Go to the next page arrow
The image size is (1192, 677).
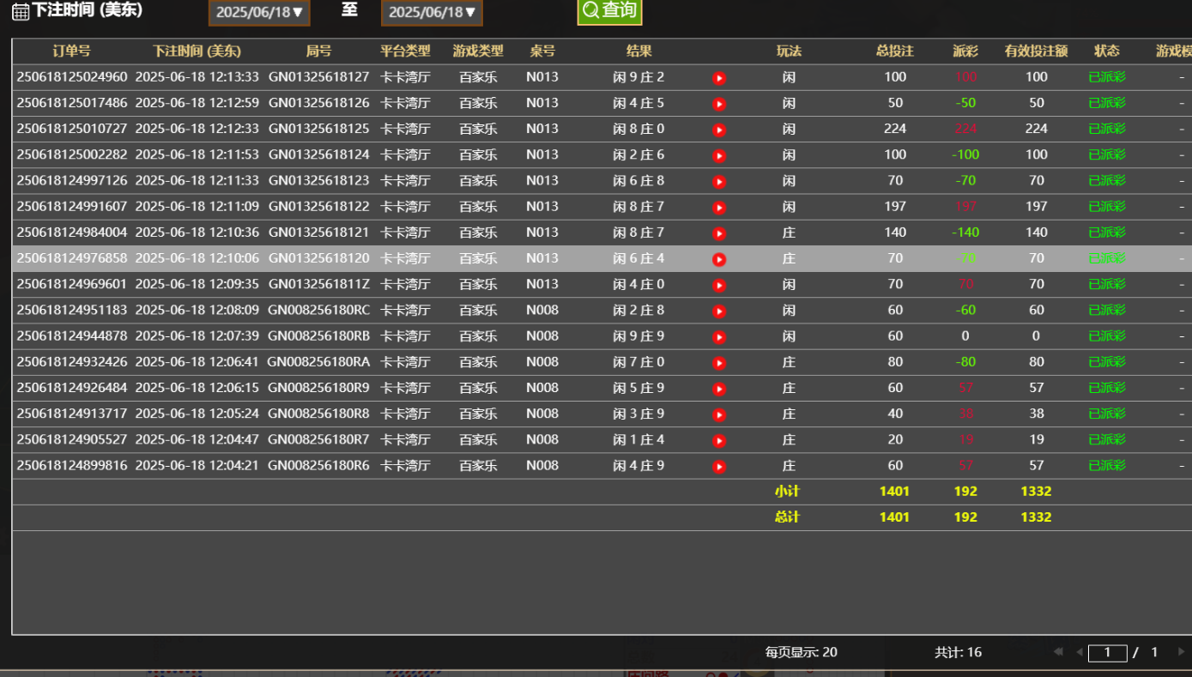pyautogui.click(x=1181, y=652)
